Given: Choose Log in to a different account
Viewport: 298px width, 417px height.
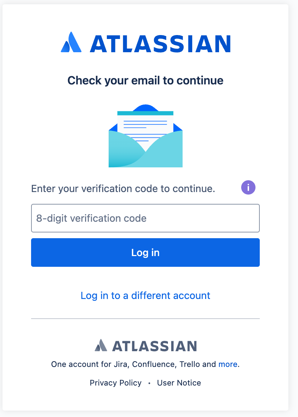Looking at the screenshot, I should (x=145, y=295).
